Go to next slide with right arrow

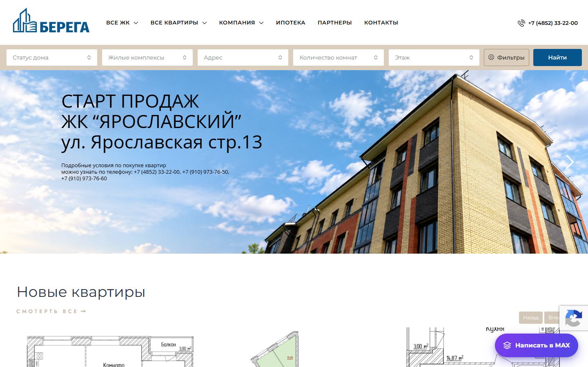click(570, 162)
